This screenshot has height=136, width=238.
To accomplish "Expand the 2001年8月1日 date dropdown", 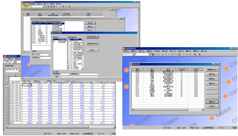I will pos(20,70).
